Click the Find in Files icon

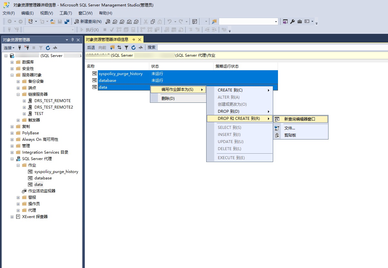pos(214,22)
